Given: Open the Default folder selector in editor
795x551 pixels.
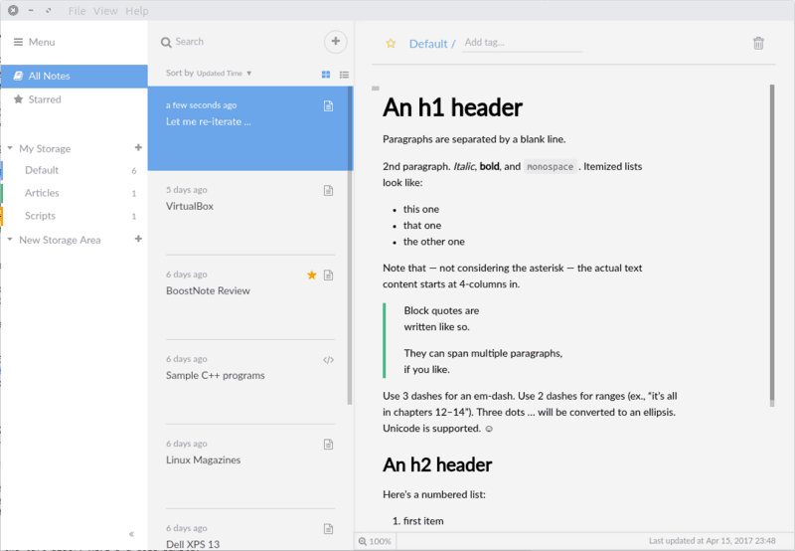Looking at the screenshot, I should [428, 44].
